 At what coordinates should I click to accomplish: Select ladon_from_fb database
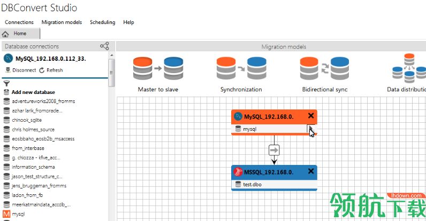click(27, 195)
